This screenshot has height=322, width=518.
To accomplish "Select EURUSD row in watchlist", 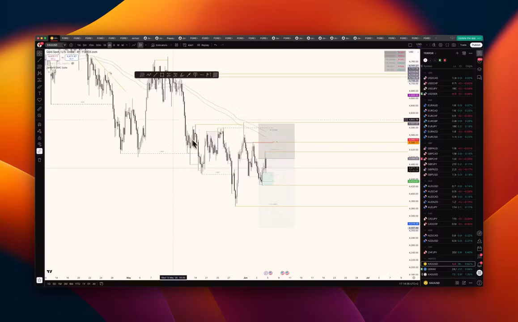I will [x=448, y=137].
